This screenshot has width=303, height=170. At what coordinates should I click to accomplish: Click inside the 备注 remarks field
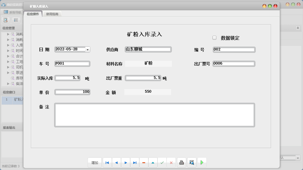click(155, 115)
